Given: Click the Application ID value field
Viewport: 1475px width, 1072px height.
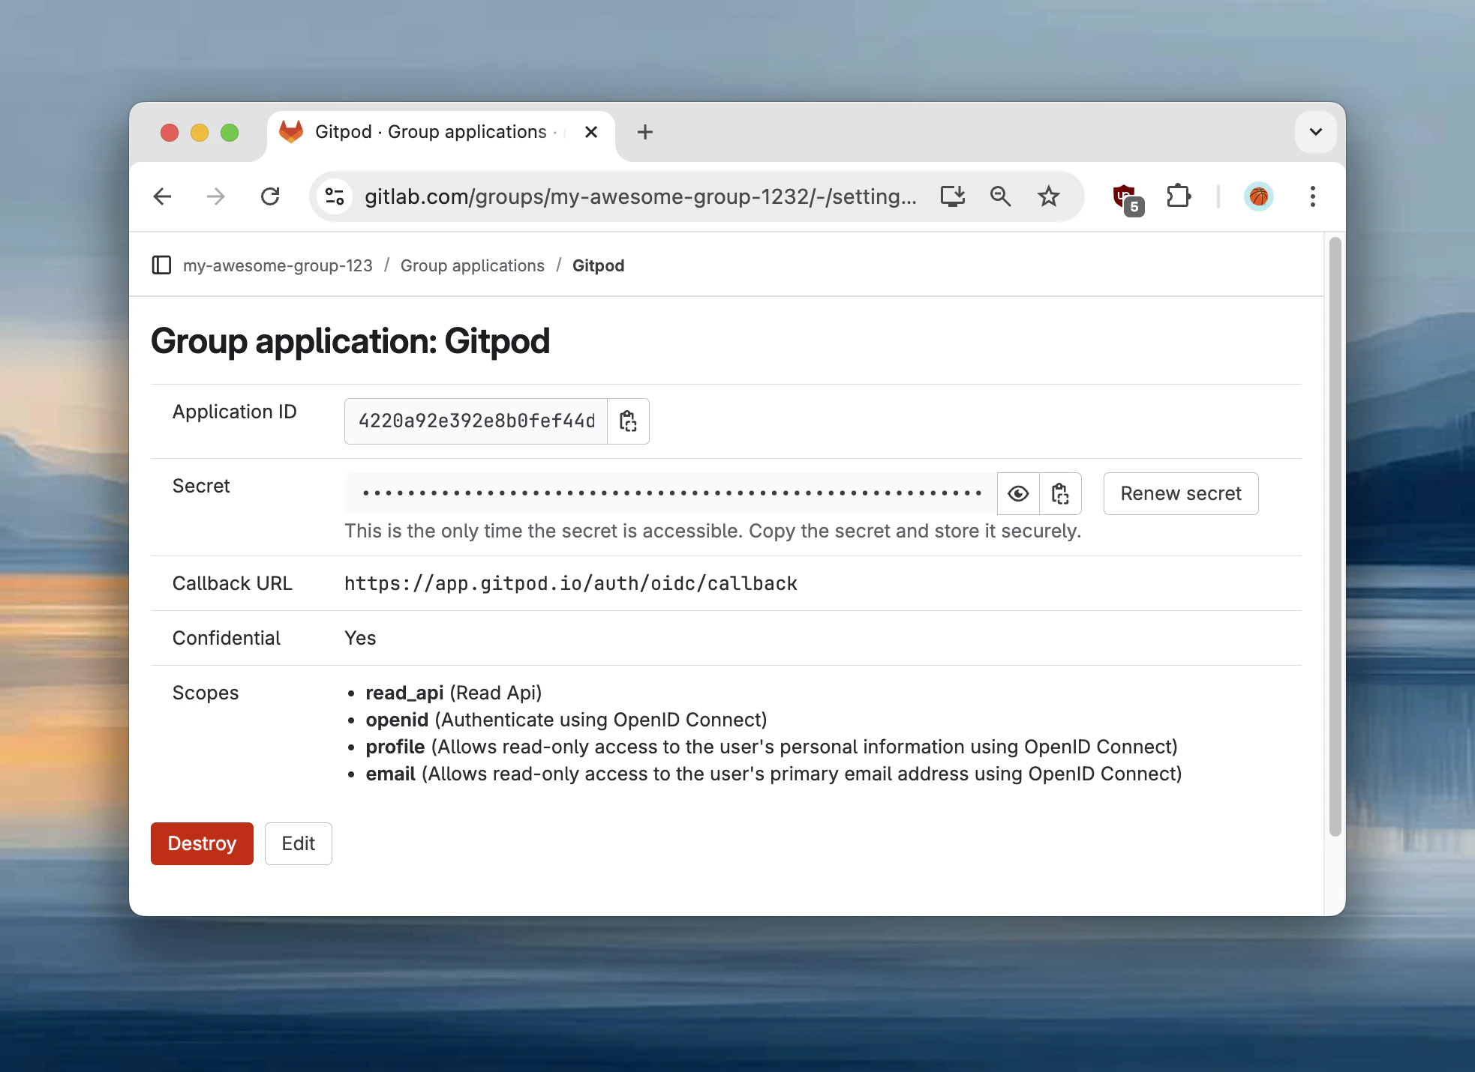Looking at the screenshot, I should click(476, 421).
